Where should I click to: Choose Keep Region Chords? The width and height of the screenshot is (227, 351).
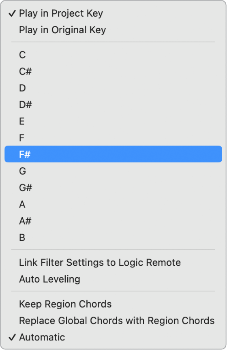tap(113, 304)
